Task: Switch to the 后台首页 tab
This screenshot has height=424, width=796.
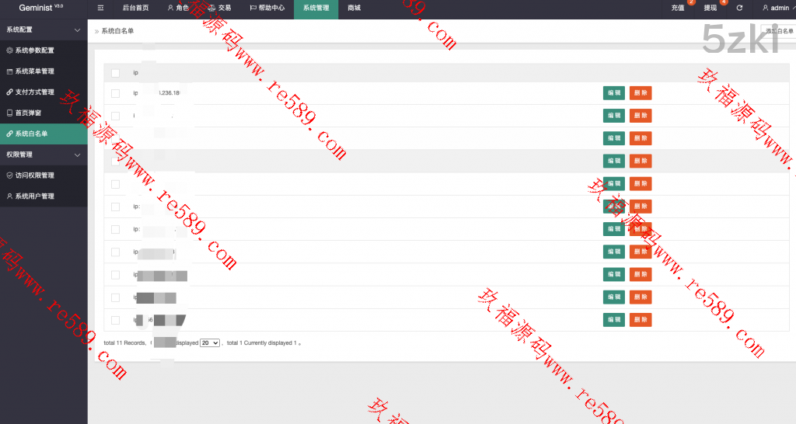Action: pos(135,8)
